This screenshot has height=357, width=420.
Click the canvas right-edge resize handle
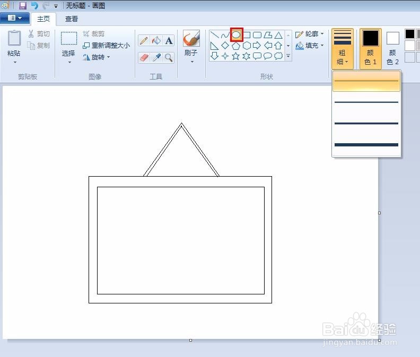click(379, 213)
